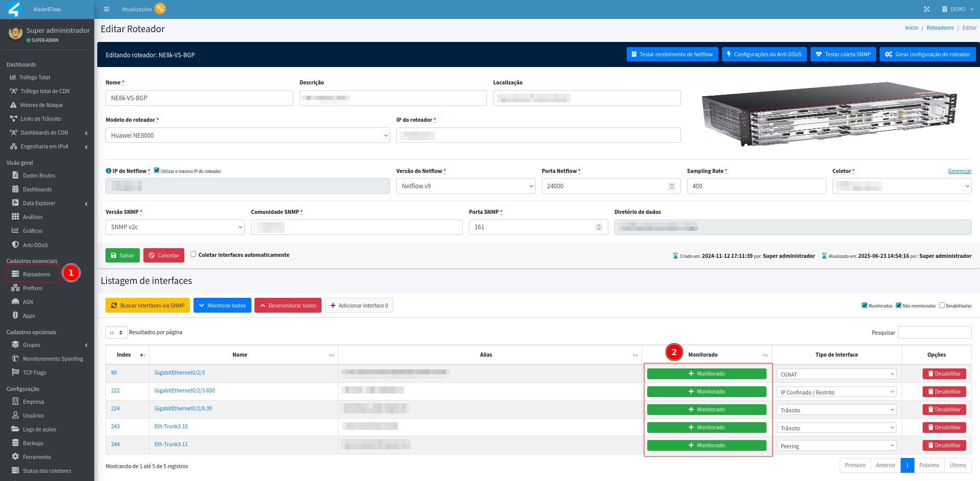This screenshot has width=980, height=481.
Task: Click Logs de ações folder icon
Action: click(x=15, y=429)
